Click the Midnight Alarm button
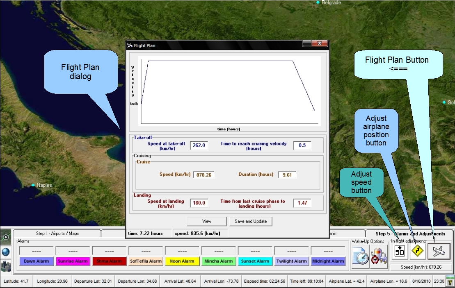 point(328,261)
